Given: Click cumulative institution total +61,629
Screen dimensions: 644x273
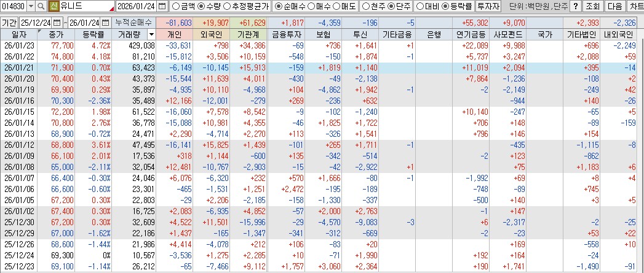Looking at the screenshot, I should 248,23.
